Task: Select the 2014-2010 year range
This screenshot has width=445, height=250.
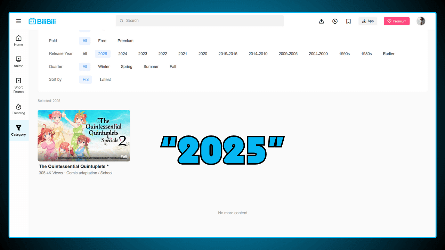Action: pos(258,54)
